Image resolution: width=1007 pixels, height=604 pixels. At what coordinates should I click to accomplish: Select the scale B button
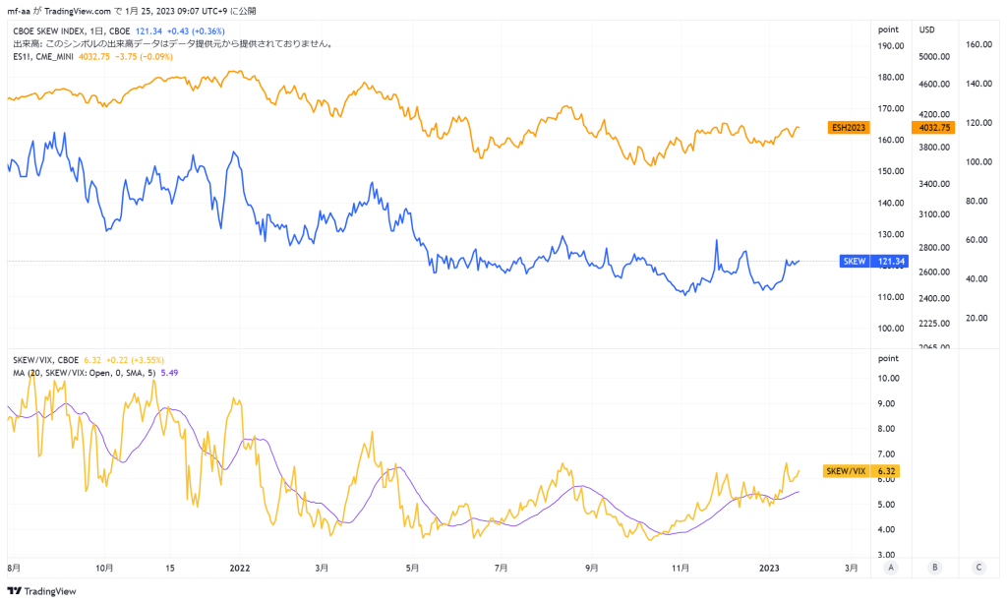coord(934,568)
